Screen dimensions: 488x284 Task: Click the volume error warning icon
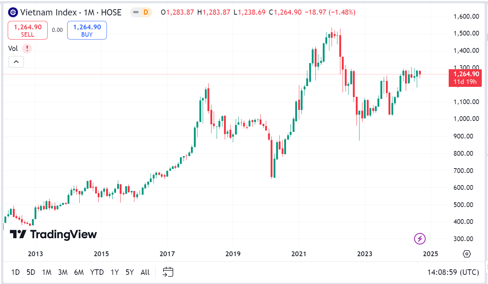click(27, 48)
